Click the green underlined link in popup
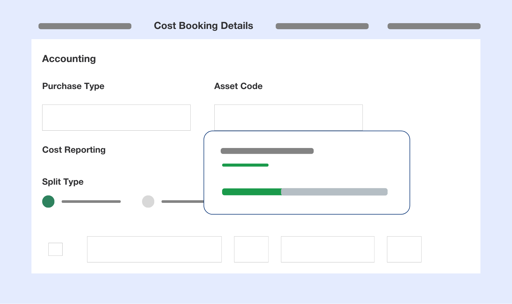This screenshot has height=304, width=512. [x=245, y=165]
